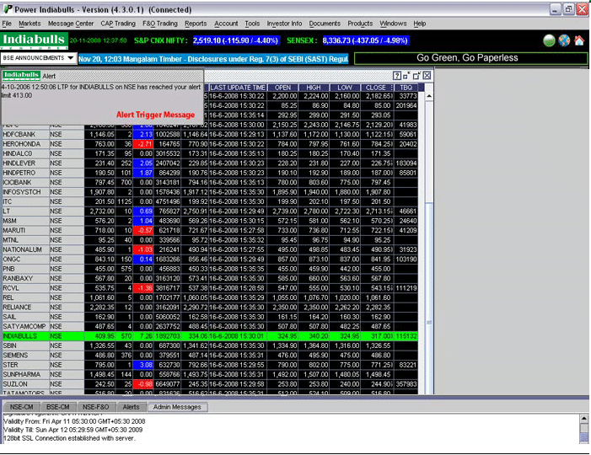The height and width of the screenshot is (455, 591).
Task: Click the green status ball icon
Action: pos(549,40)
